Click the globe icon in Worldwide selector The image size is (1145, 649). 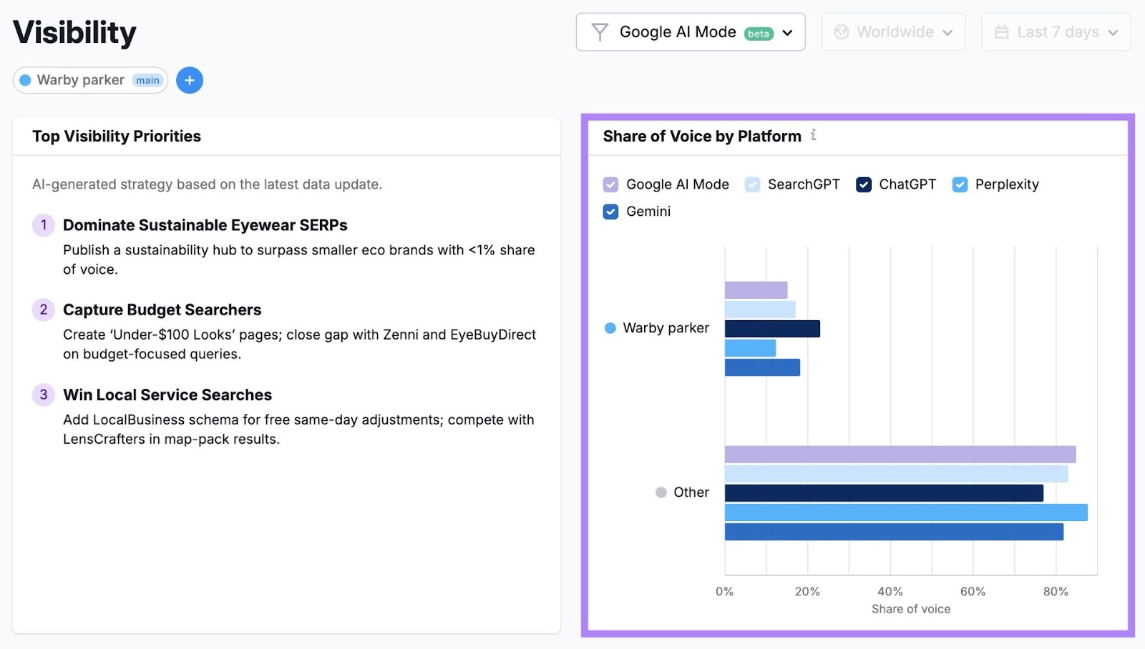(842, 32)
